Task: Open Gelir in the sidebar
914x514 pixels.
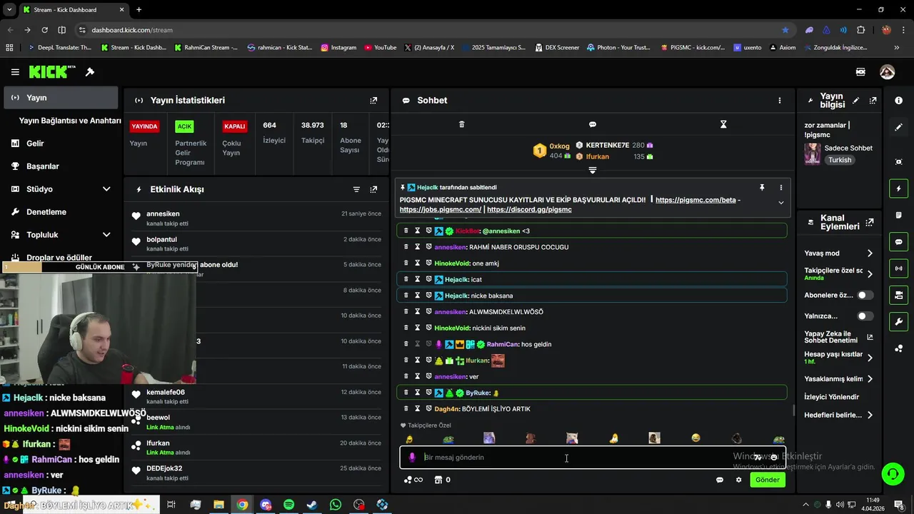Action: 60,143
